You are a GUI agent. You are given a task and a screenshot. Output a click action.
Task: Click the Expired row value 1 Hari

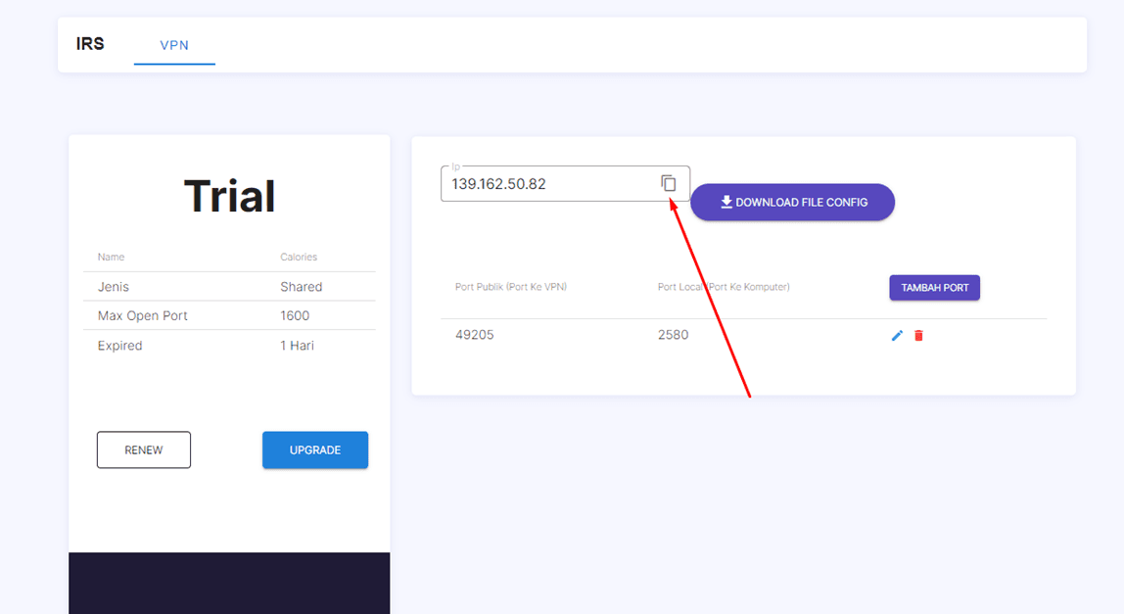[x=297, y=346]
